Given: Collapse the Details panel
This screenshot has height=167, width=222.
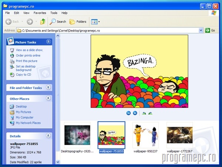Looking at the screenshot, I should [x=48, y=136].
